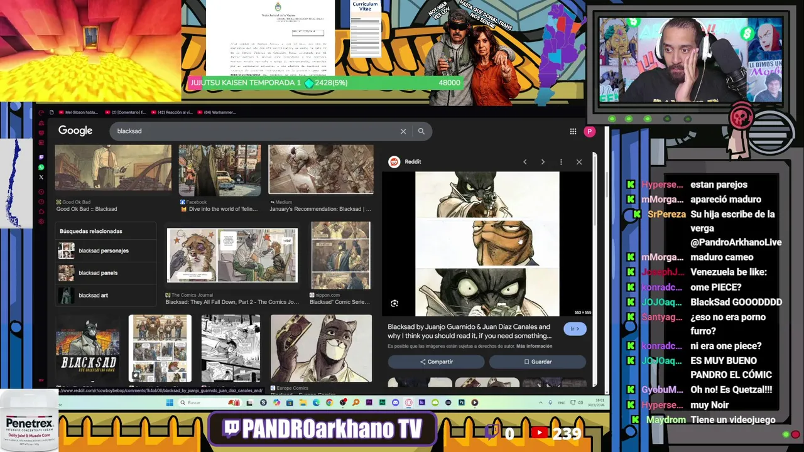Image resolution: width=804 pixels, height=452 pixels.
Task: Switch to the Mel Gibson habla tab
Action: click(x=79, y=112)
